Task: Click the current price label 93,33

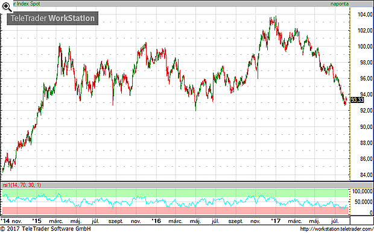Action: [357, 100]
